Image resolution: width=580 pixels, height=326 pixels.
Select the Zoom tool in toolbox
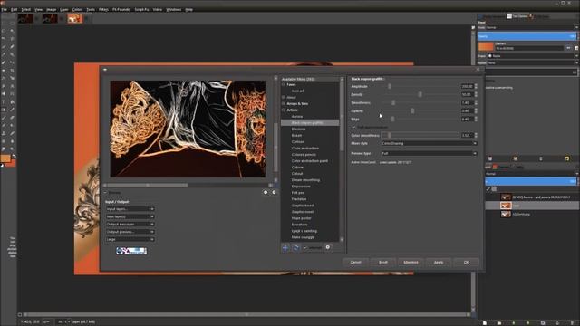[x=12, y=54]
